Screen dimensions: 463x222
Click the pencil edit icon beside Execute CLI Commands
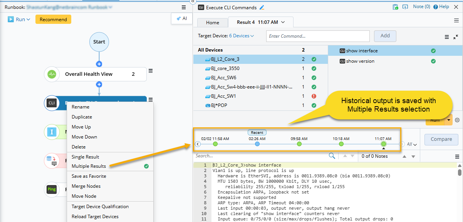click(262, 7)
